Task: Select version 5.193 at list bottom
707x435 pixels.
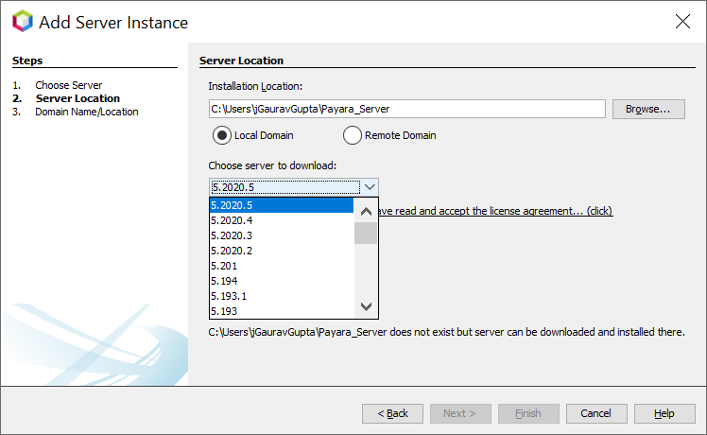Action: 281,311
